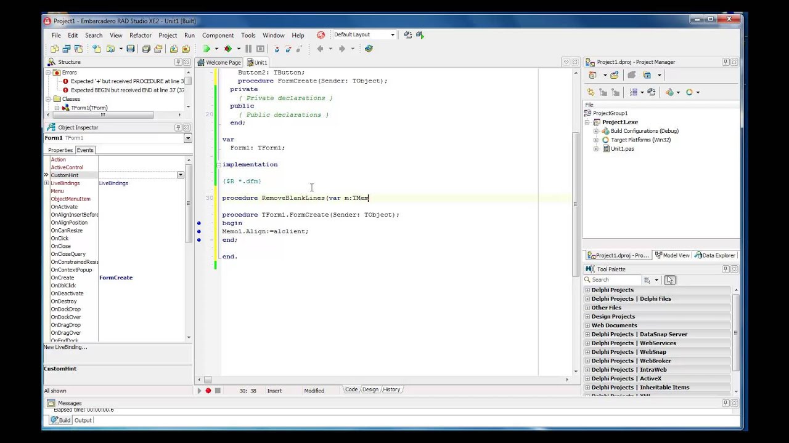This screenshot has width=789, height=443.
Task: Click the New LiveBinding link
Action: [65, 347]
